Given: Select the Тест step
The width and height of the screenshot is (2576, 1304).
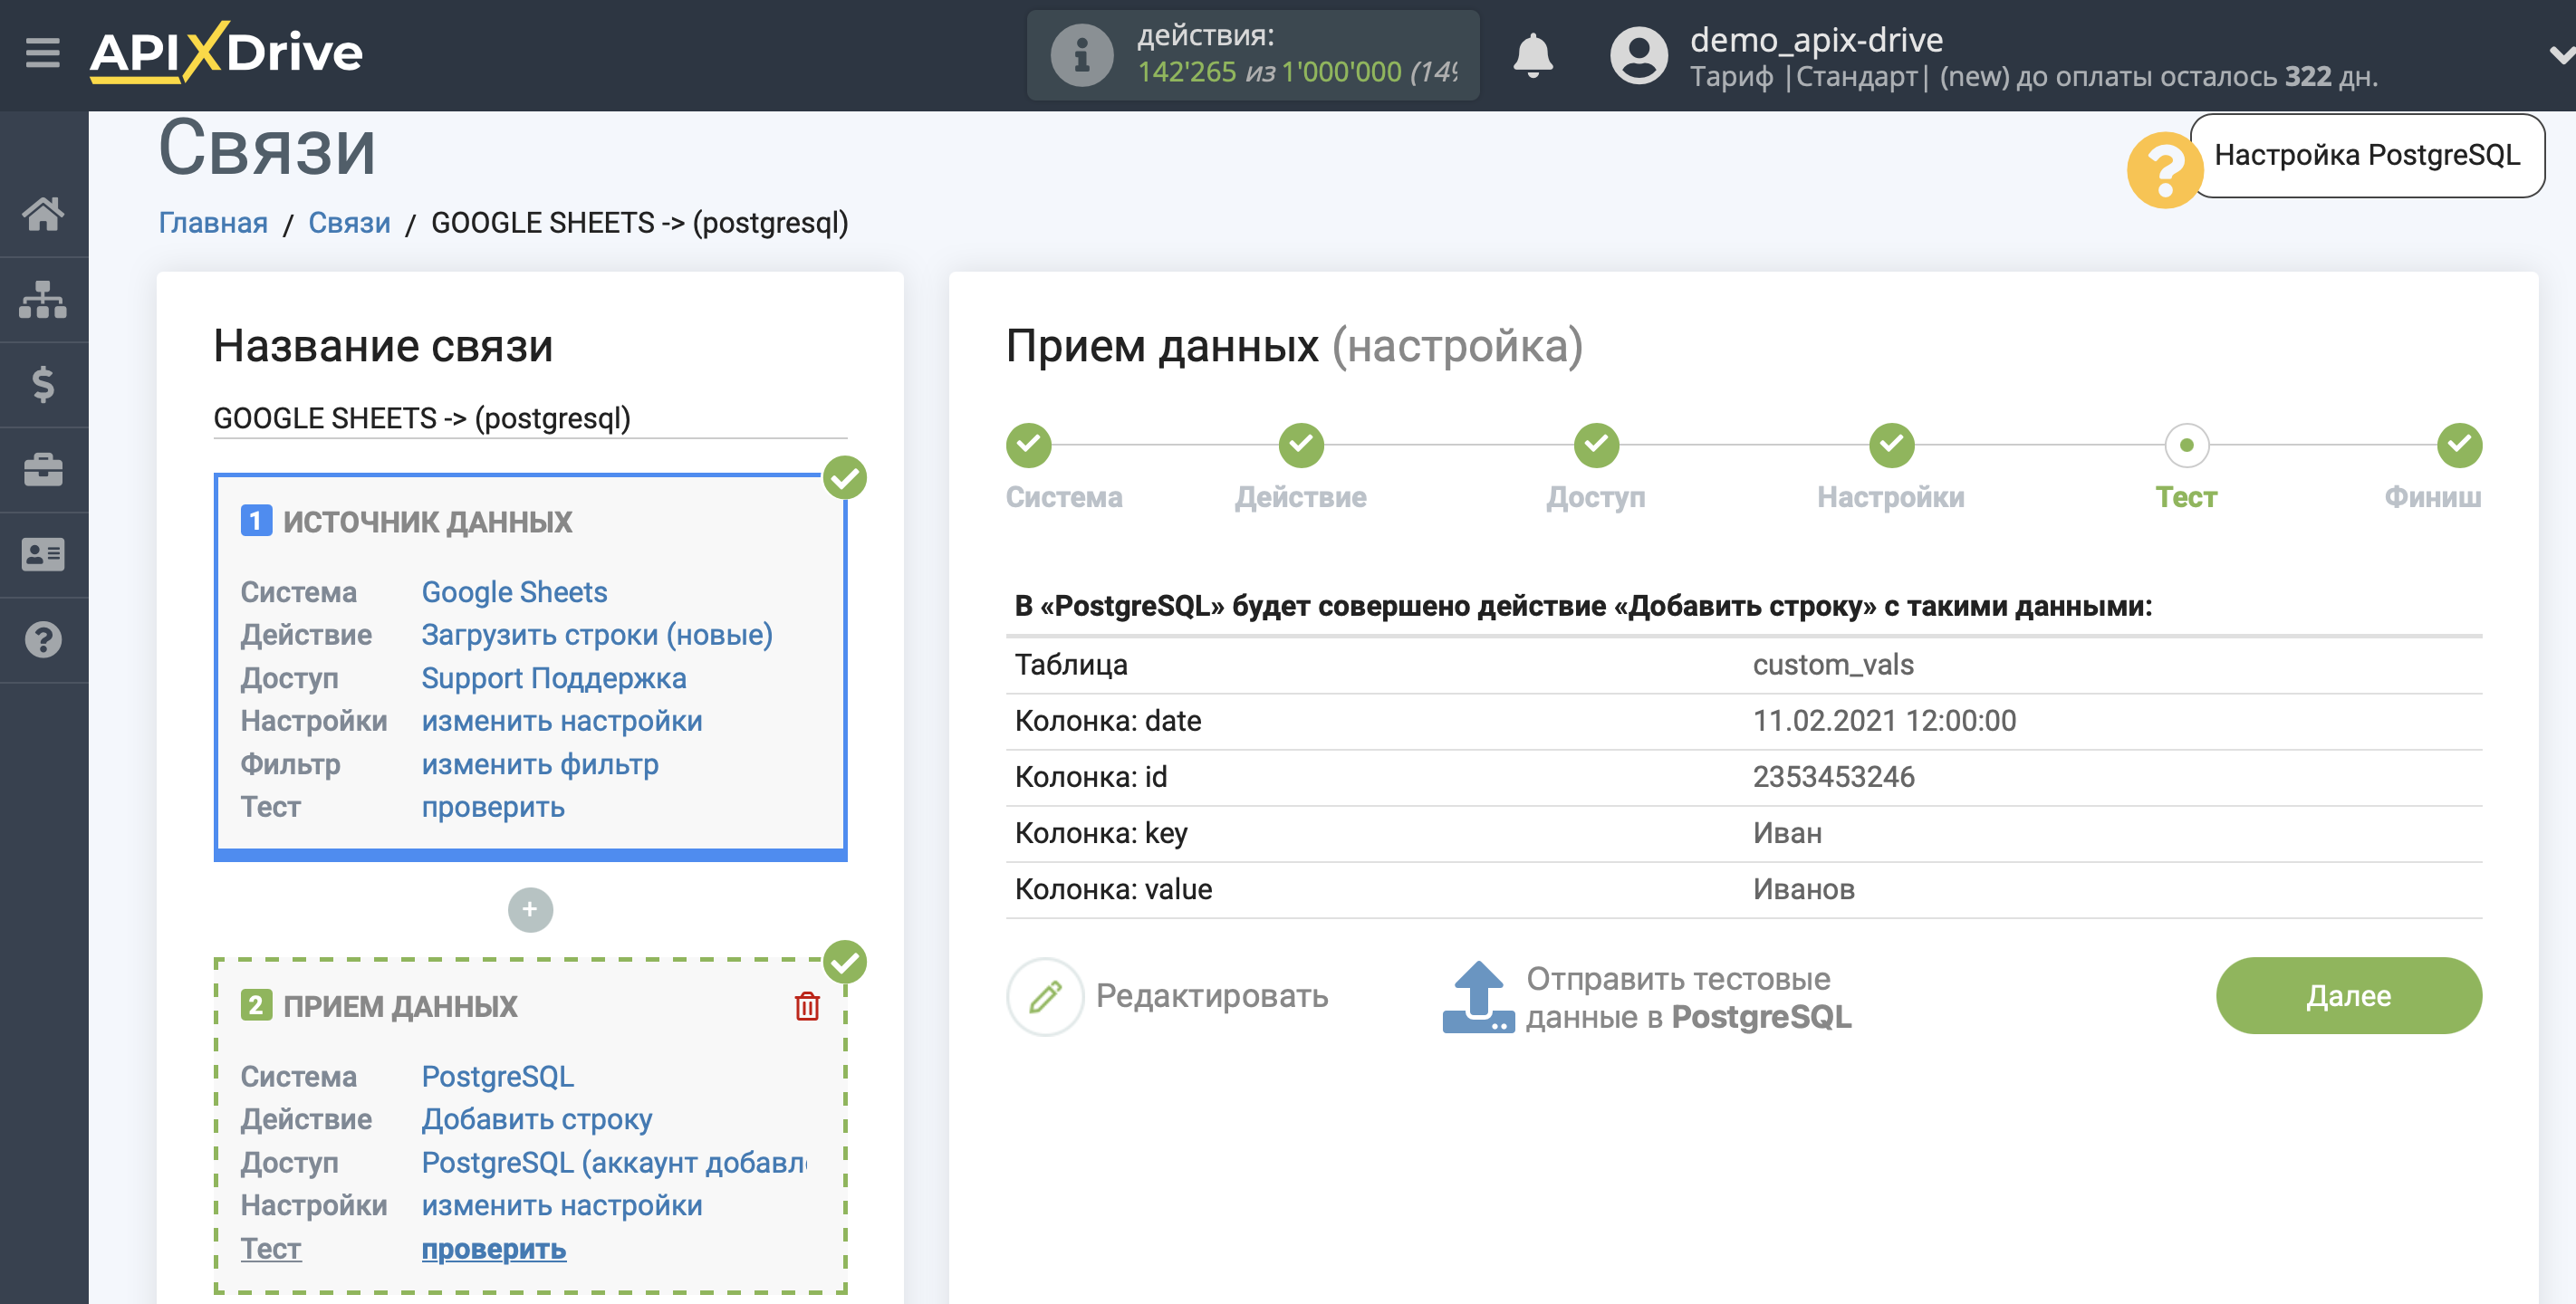Looking at the screenshot, I should coord(2186,445).
